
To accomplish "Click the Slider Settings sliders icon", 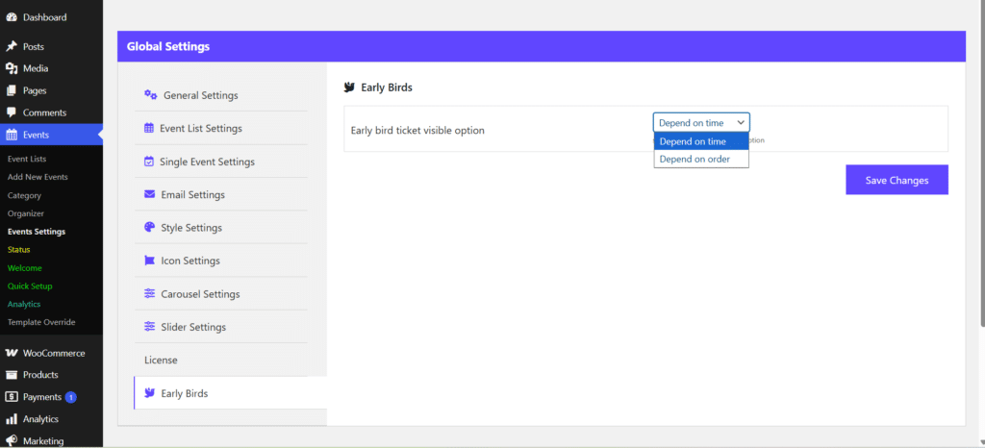I will click(149, 326).
